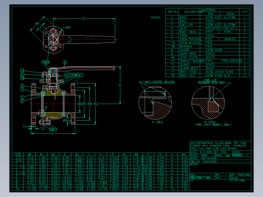Screen dimensions: 263x197
Task: Click balloon callout 8 on the handle
Action: pyautogui.click(x=65, y=63)
